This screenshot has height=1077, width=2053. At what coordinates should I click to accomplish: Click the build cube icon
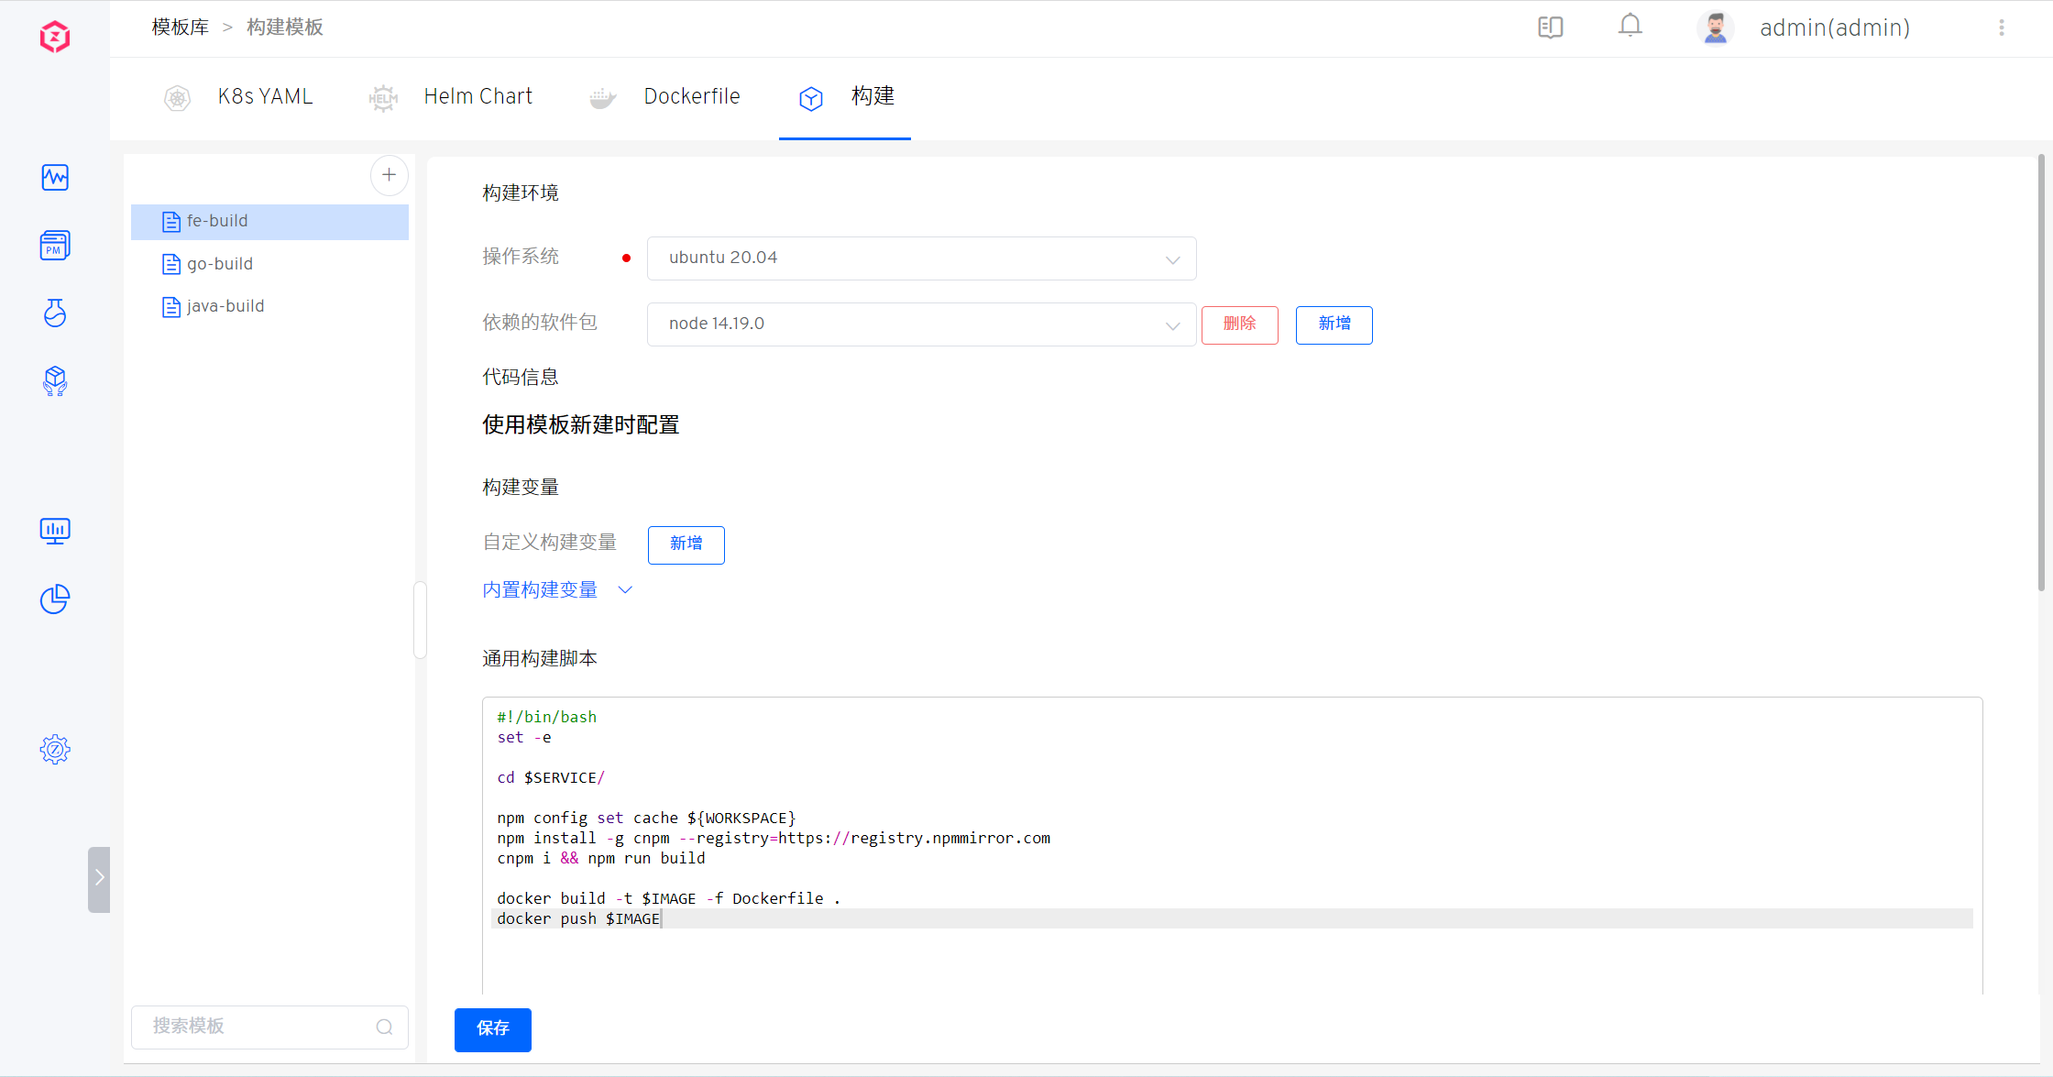pos(811,98)
